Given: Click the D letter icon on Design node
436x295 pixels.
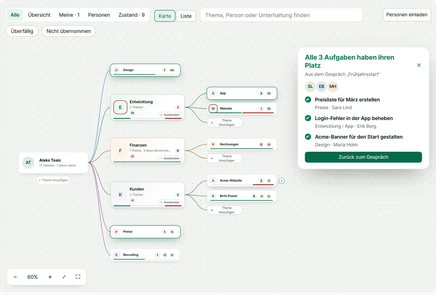Looking at the screenshot, I should (116, 70).
